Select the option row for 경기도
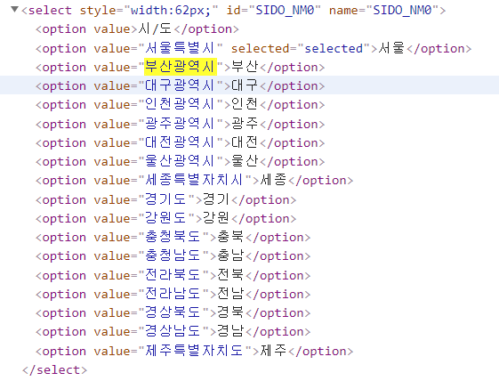Viewport: 499px width, 381px height. click(165, 200)
